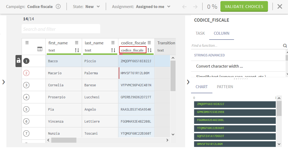Open the first_name column menu icon
The height and width of the screenshot is (148, 288).
tap(77, 43)
